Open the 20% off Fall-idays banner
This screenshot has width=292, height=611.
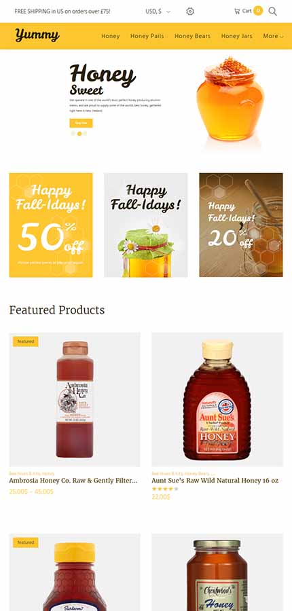241,225
